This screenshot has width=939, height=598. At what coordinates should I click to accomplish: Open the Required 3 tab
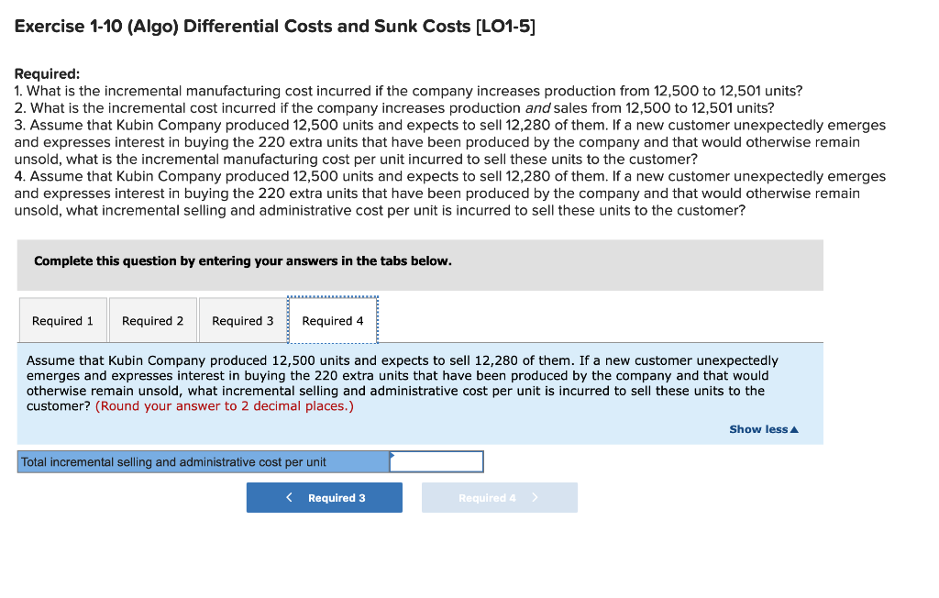coord(242,320)
